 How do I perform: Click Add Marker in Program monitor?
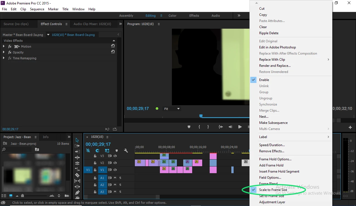(x=189, y=127)
